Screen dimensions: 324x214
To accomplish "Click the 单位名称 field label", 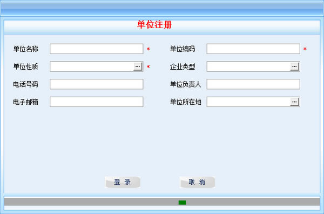I will click(25, 49).
